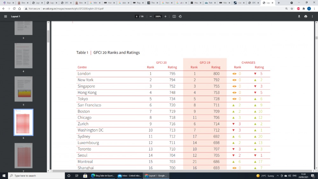Click the zoom out minus button
Viewport: 318px width, 179px height.
pos(150,16)
